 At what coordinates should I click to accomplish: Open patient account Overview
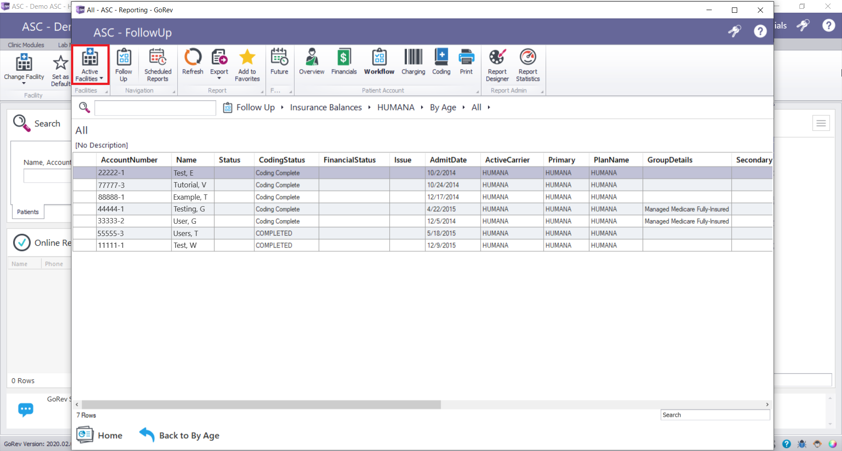coord(312,62)
